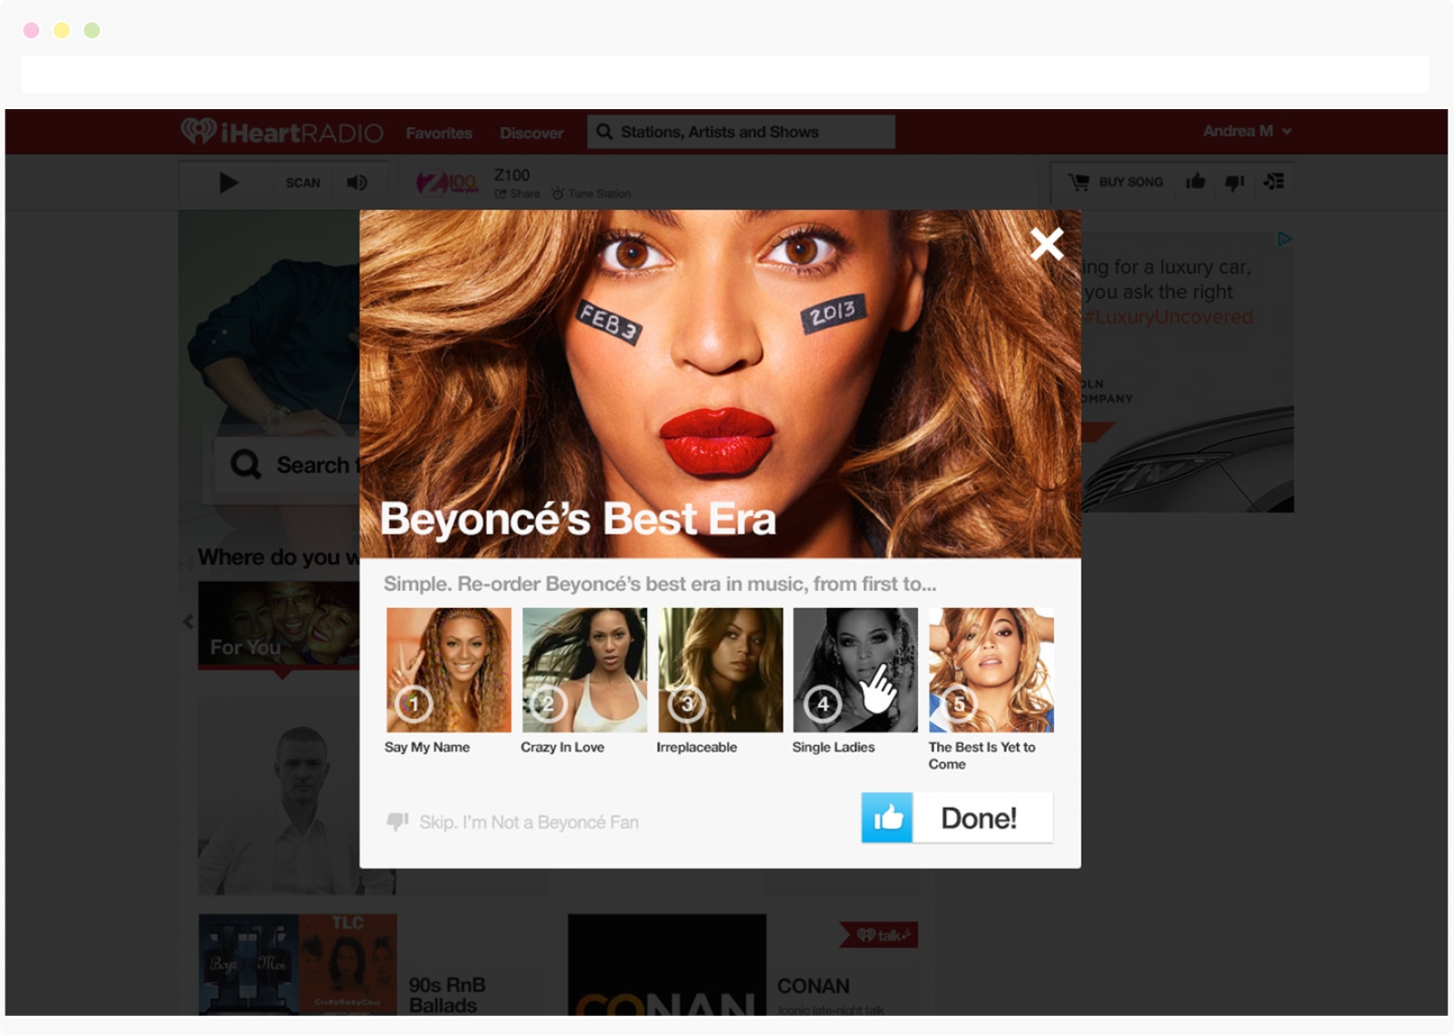Click thumbs up icon in player bar
Screen dimensions: 1454x1036
click(x=1196, y=182)
